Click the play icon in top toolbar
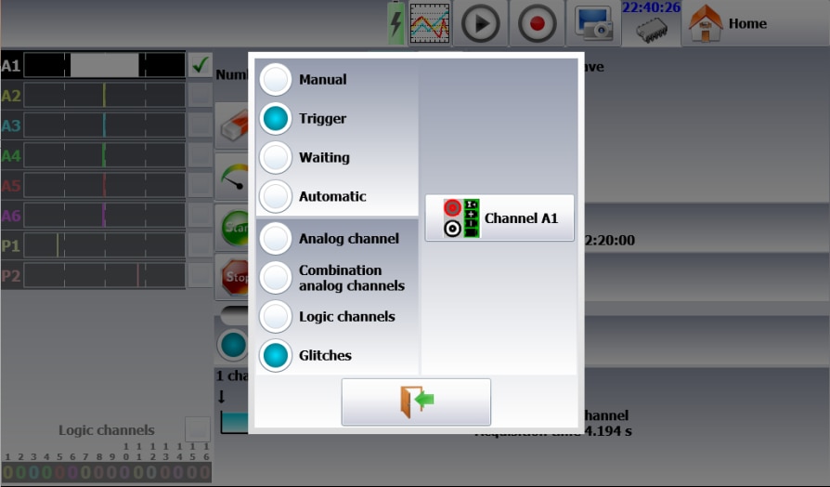 (480, 23)
